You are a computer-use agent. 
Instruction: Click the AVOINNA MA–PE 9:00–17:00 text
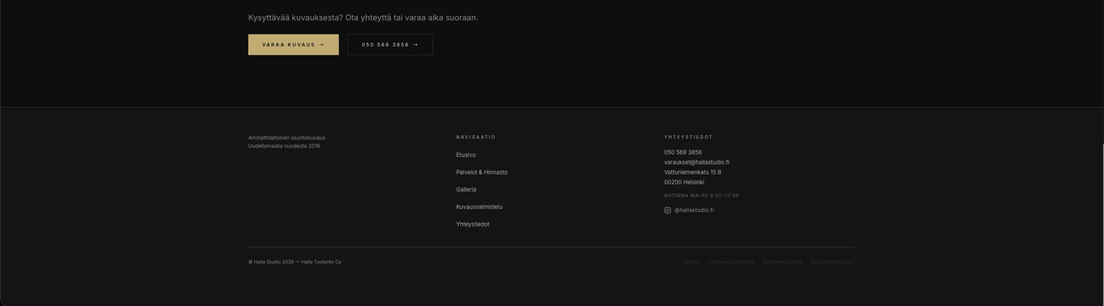701,196
